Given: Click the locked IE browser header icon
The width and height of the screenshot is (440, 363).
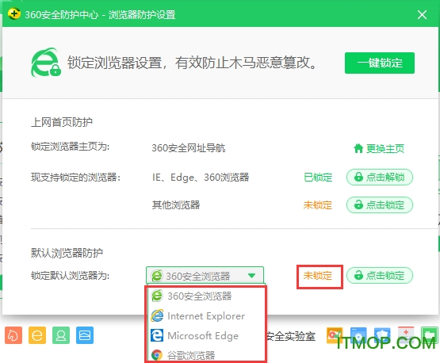Looking at the screenshot, I should (x=46, y=63).
